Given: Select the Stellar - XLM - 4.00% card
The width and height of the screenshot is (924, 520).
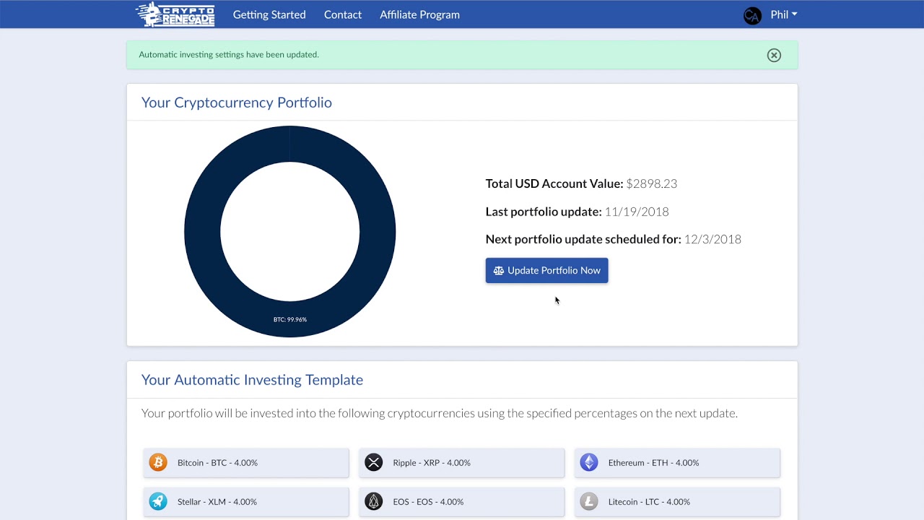Looking at the screenshot, I should click(246, 501).
